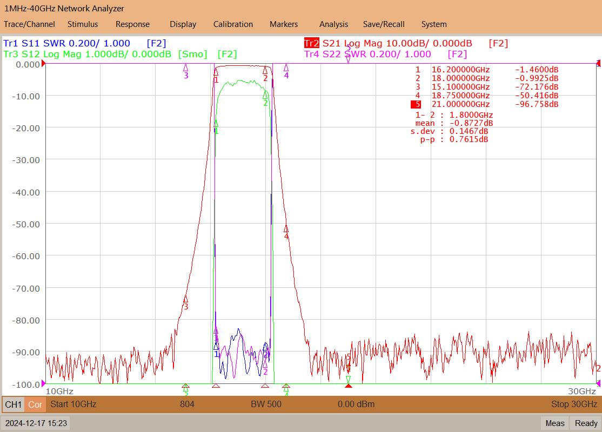Click filled red marker 5 triangle on frequency axis
The height and width of the screenshot is (432, 602).
pos(348,385)
